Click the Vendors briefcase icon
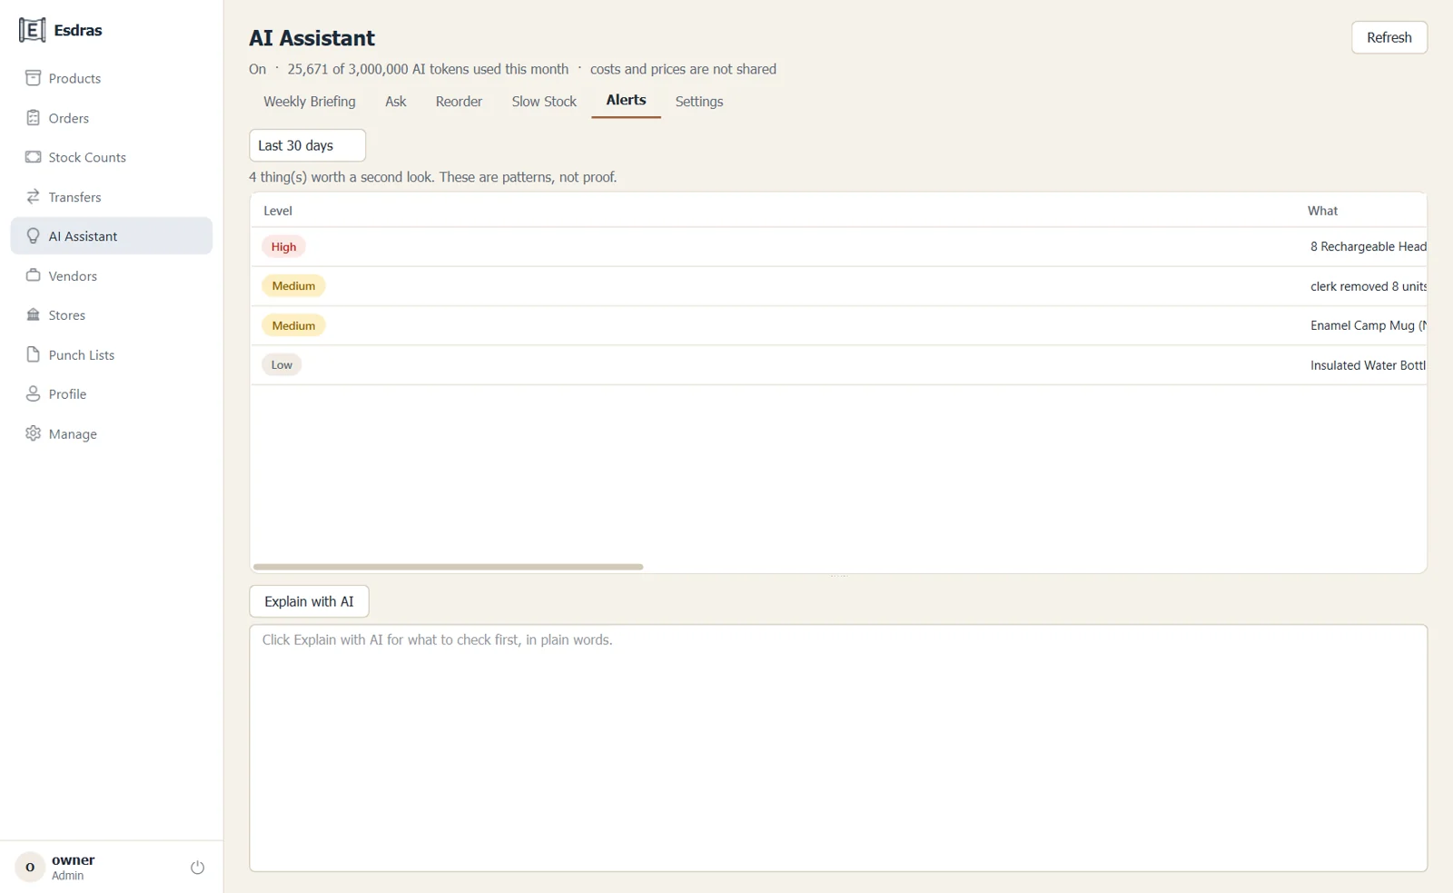1453x893 pixels. [x=34, y=276]
